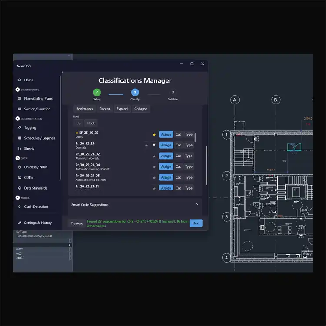
Task: Open the Bookmarks list
Action: coord(84,109)
